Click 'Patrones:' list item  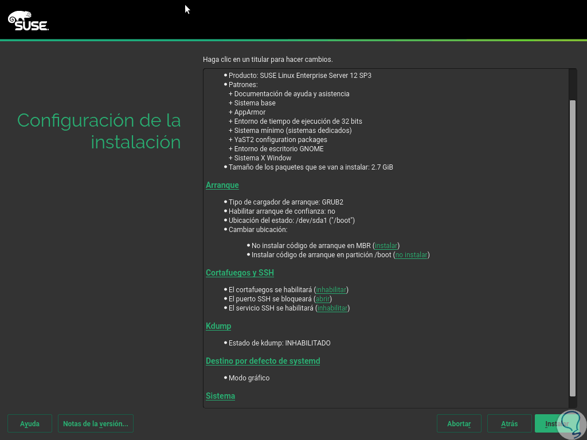[x=243, y=85]
